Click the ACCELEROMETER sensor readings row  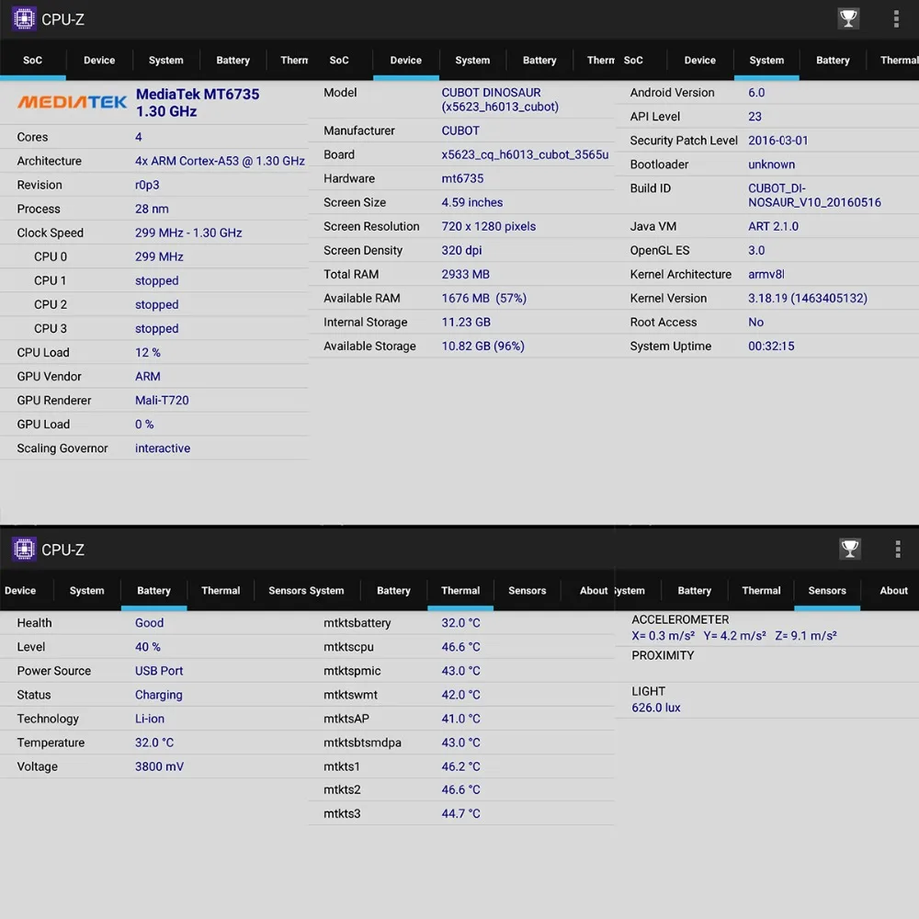[766, 628]
